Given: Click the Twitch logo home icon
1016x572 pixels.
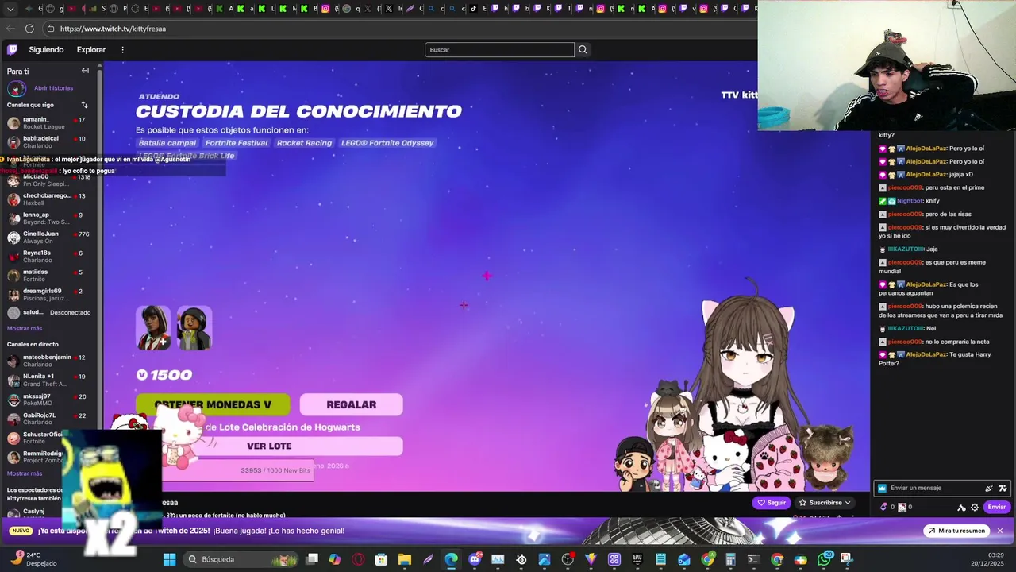Looking at the screenshot, I should [12, 49].
